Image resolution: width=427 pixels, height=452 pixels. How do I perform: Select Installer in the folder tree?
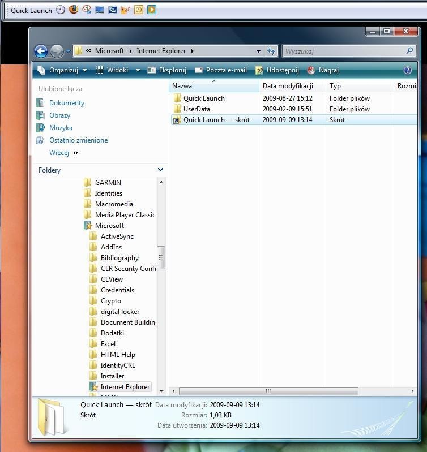click(x=112, y=376)
